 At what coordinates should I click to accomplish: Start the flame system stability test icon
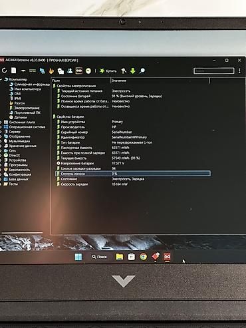[51, 71]
